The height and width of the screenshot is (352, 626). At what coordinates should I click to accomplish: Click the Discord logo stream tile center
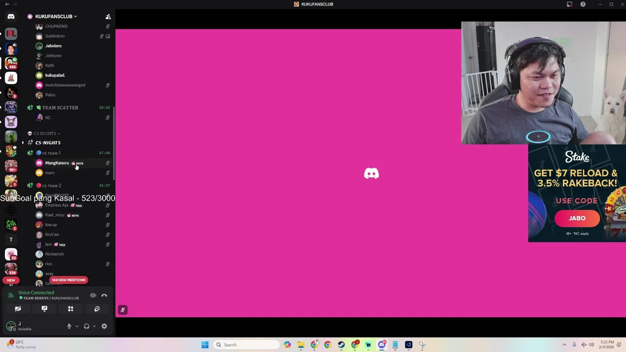[x=371, y=174]
